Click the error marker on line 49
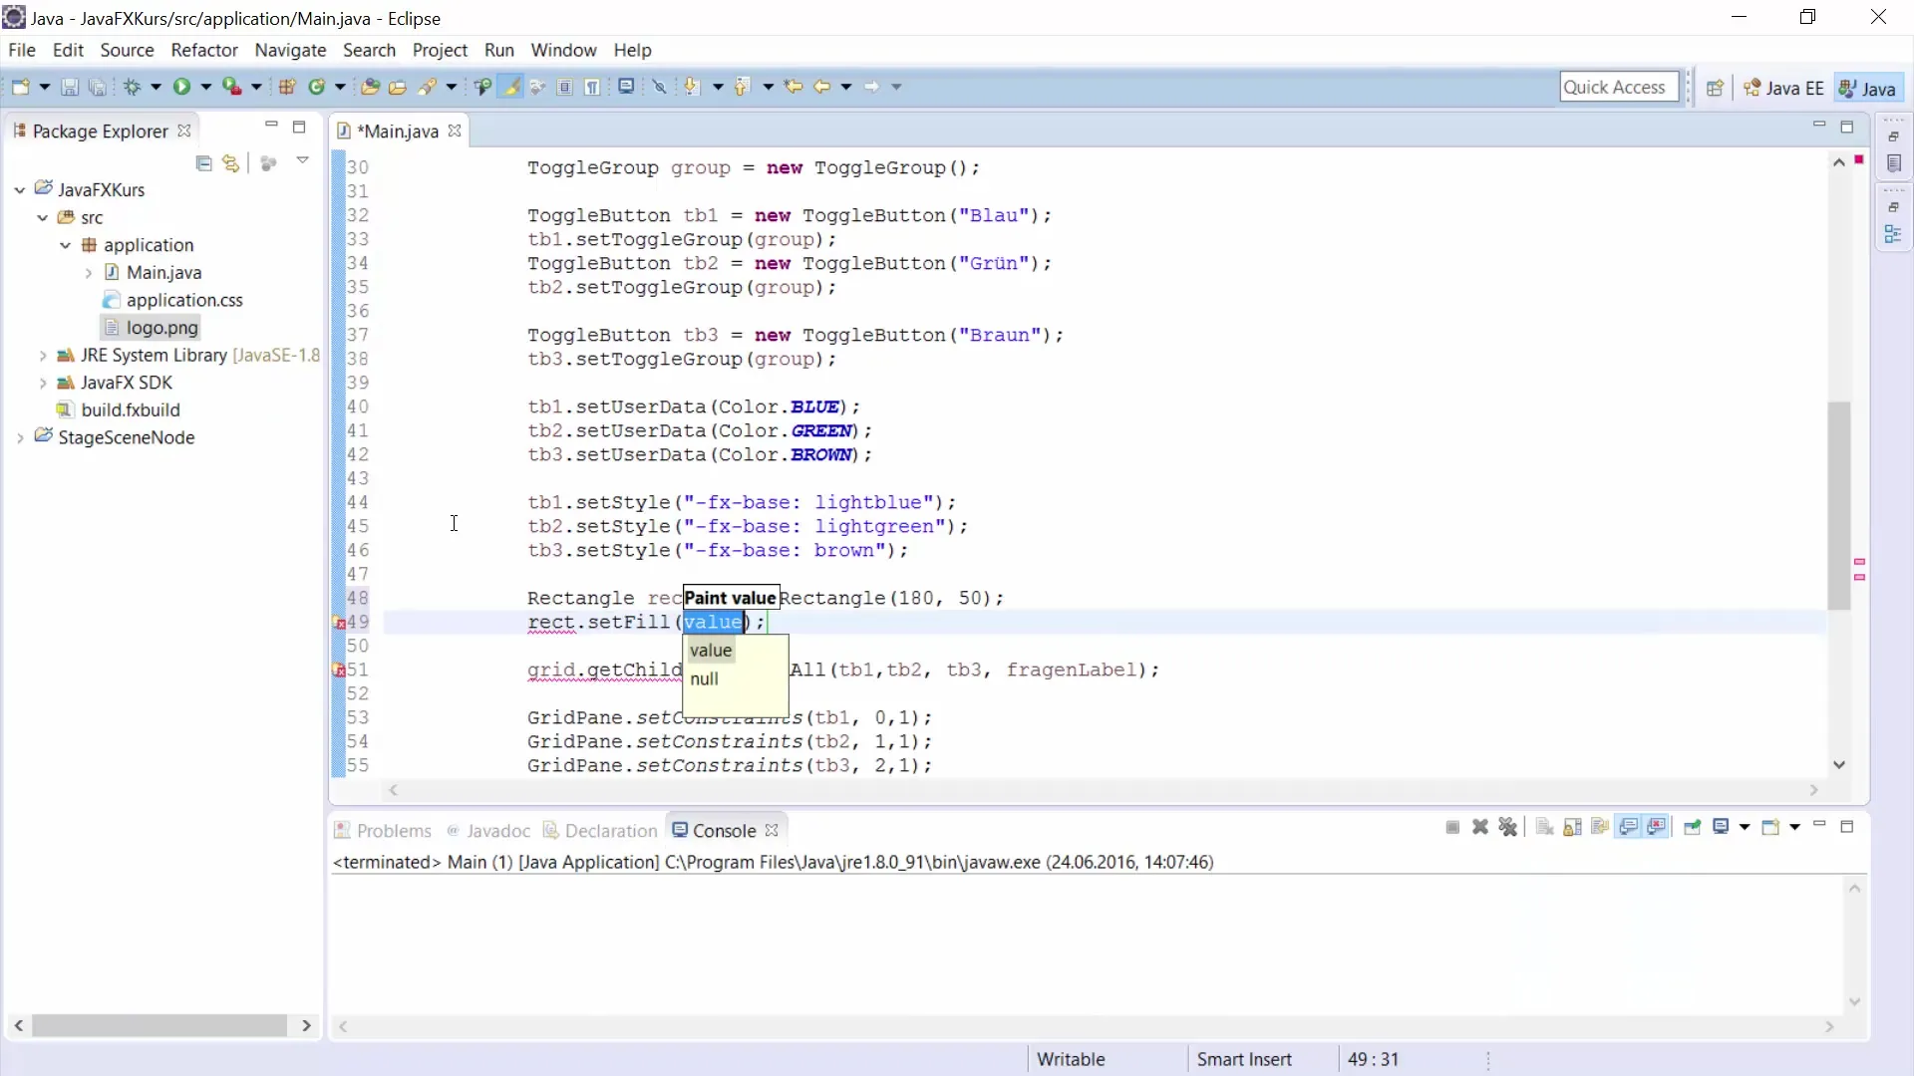The image size is (1914, 1076). tap(339, 623)
